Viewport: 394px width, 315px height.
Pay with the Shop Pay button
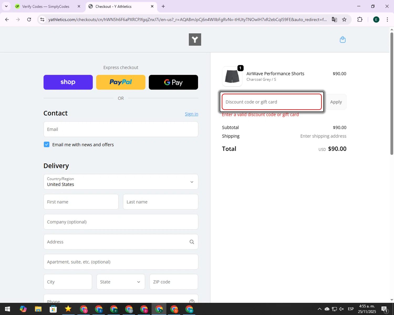point(68,82)
